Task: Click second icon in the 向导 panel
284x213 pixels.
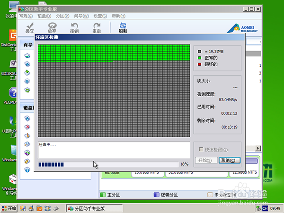Action: point(27,64)
